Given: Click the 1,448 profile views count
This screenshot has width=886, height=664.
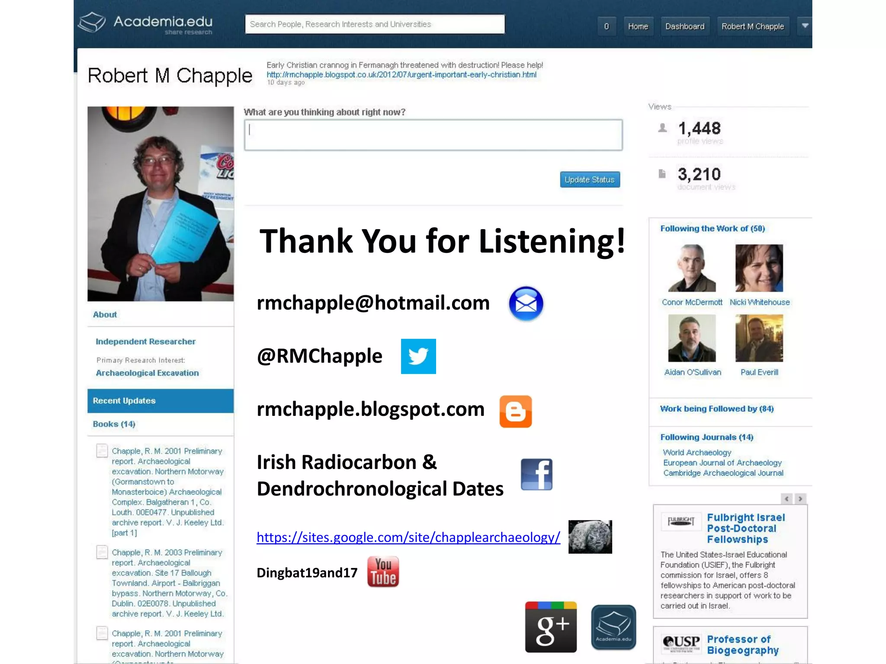Looking at the screenshot, I should [700, 128].
